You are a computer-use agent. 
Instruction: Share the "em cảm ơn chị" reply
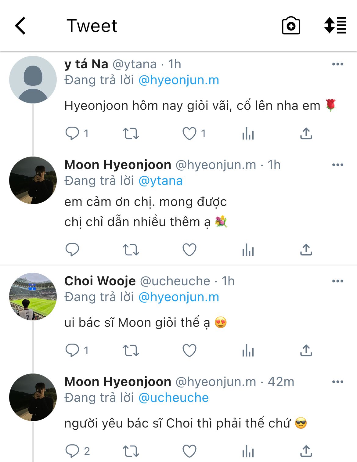[x=306, y=250]
